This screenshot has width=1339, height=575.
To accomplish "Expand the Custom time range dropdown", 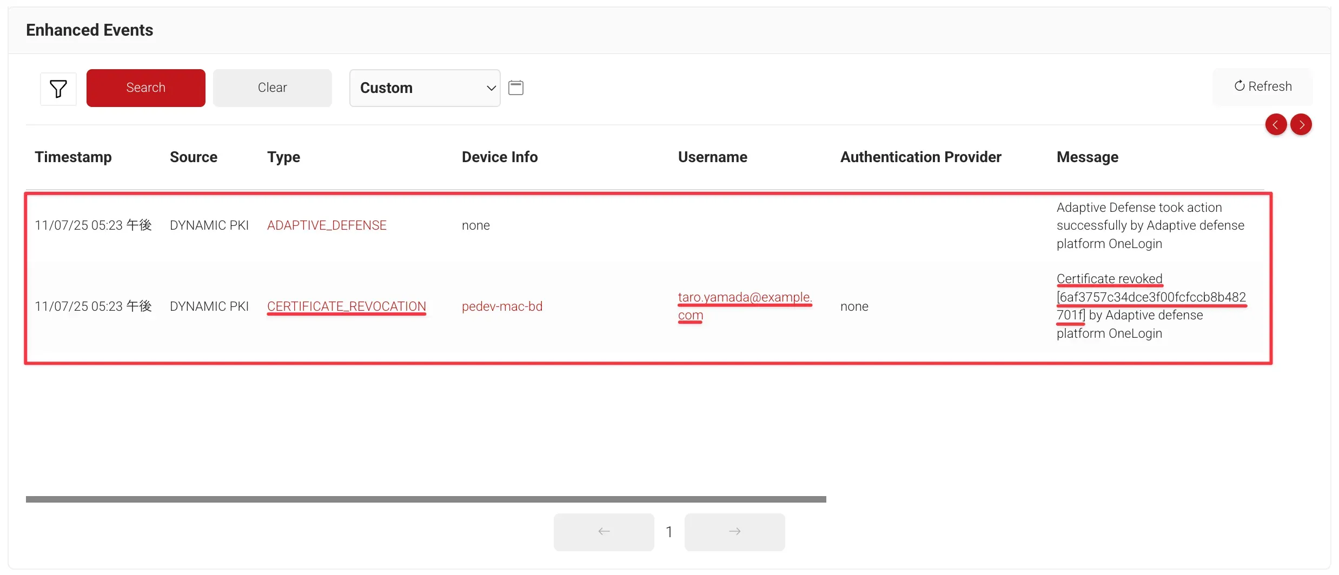I will [425, 88].
